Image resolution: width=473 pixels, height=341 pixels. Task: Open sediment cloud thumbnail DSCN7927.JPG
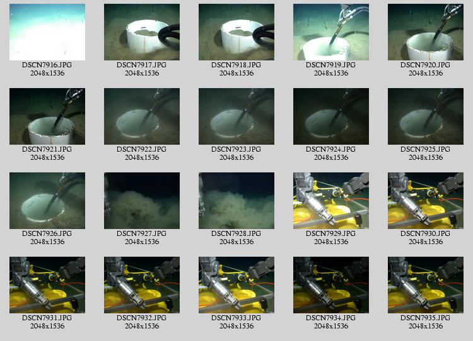(142, 201)
